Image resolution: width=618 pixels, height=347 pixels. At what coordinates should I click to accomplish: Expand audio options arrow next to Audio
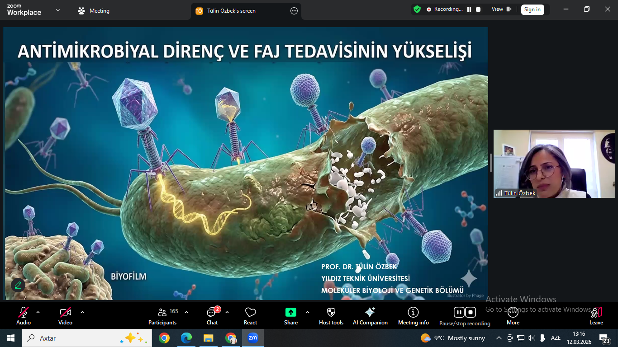[x=38, y=312]
